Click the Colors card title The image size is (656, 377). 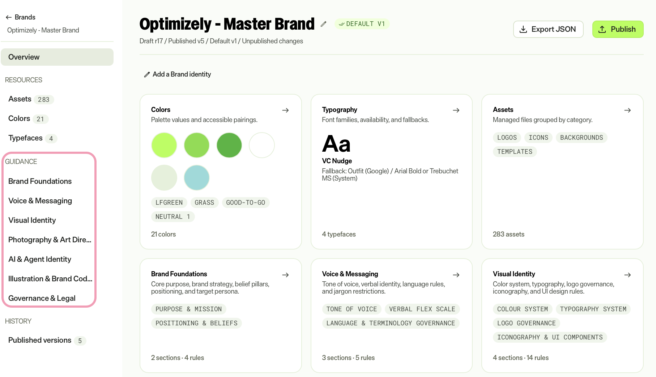[x=161, y=110]
